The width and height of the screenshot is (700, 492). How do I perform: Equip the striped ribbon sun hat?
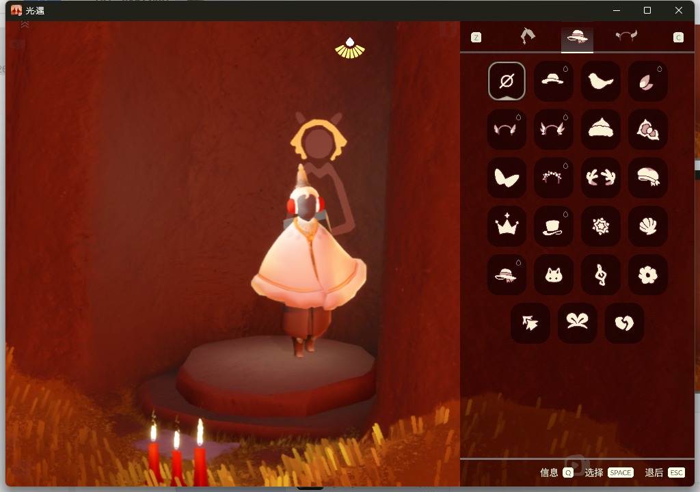pyautogui.click(x=507, y=275)
